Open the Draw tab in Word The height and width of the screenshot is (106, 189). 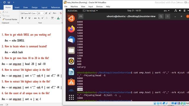26,7
